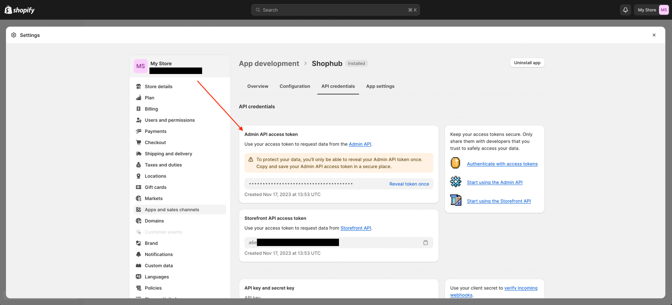Image resolution: width=672 pixels, height=305 pixels.
Task: Open the Admin API link
Action: click(360, 144)
